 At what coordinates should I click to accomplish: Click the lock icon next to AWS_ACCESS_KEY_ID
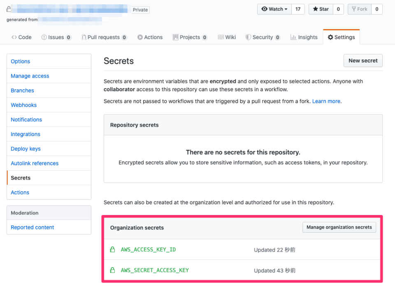pos(113,250)
